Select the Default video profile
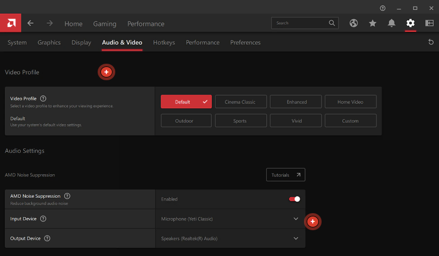This screenshot has height=256, width=439. click(186, 102)
